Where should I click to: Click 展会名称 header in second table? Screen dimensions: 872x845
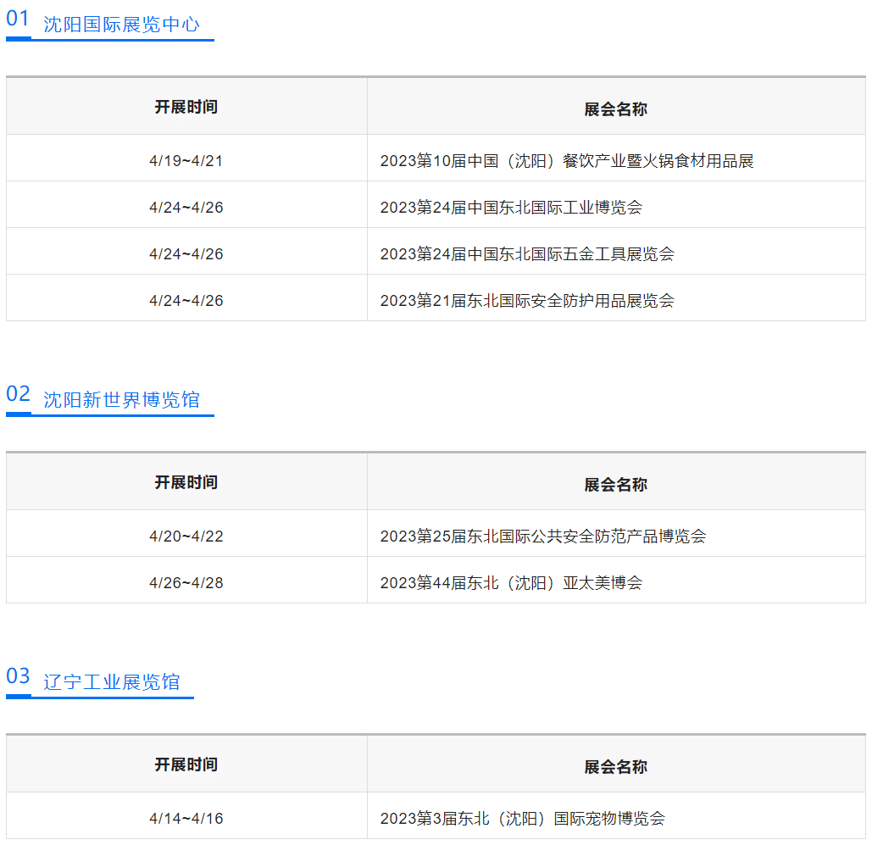[616, 485]
